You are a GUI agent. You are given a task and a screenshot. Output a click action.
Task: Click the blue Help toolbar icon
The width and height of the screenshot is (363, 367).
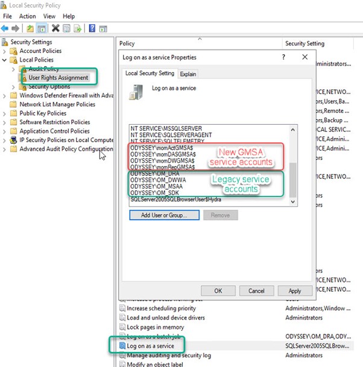tap(92, 28)
